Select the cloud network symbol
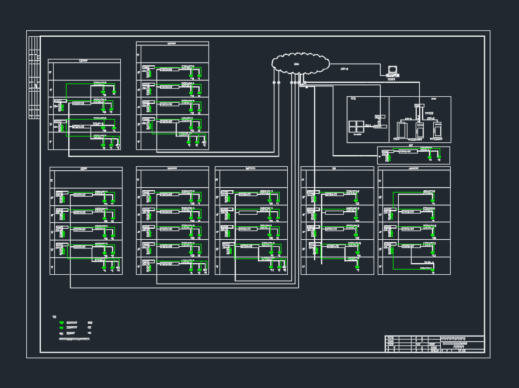 pos(301,64)
